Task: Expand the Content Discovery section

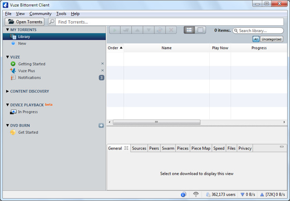Action: (x=8, y=91)
